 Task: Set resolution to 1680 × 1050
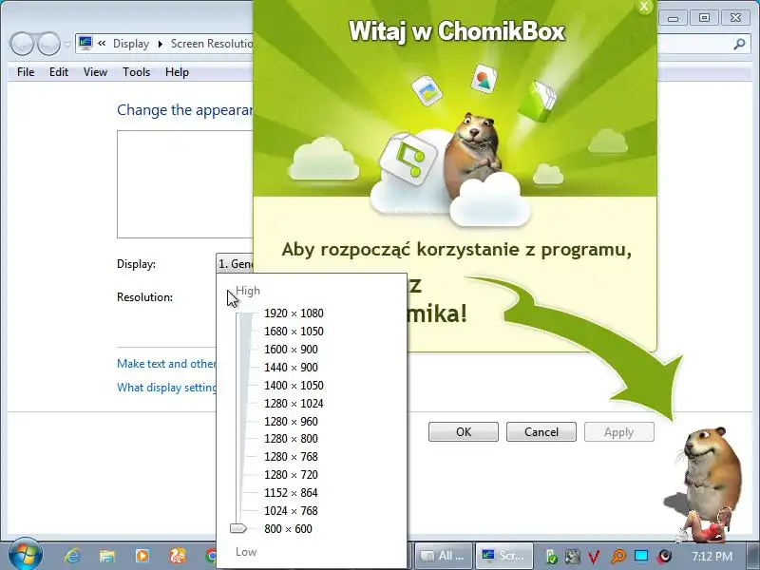click(x=294, y=331)
